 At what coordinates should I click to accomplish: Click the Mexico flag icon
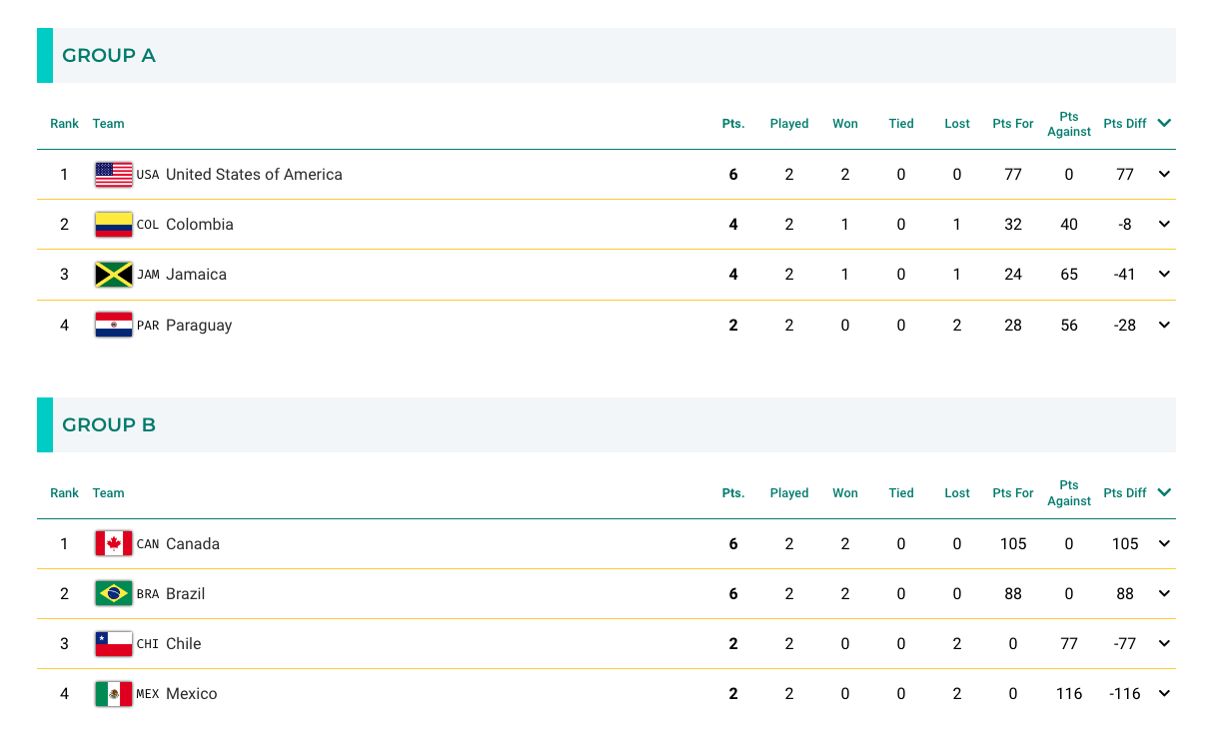click(x=113, y=694)
